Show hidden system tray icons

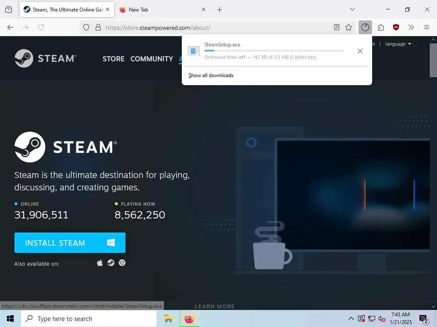tap(351, 318)
